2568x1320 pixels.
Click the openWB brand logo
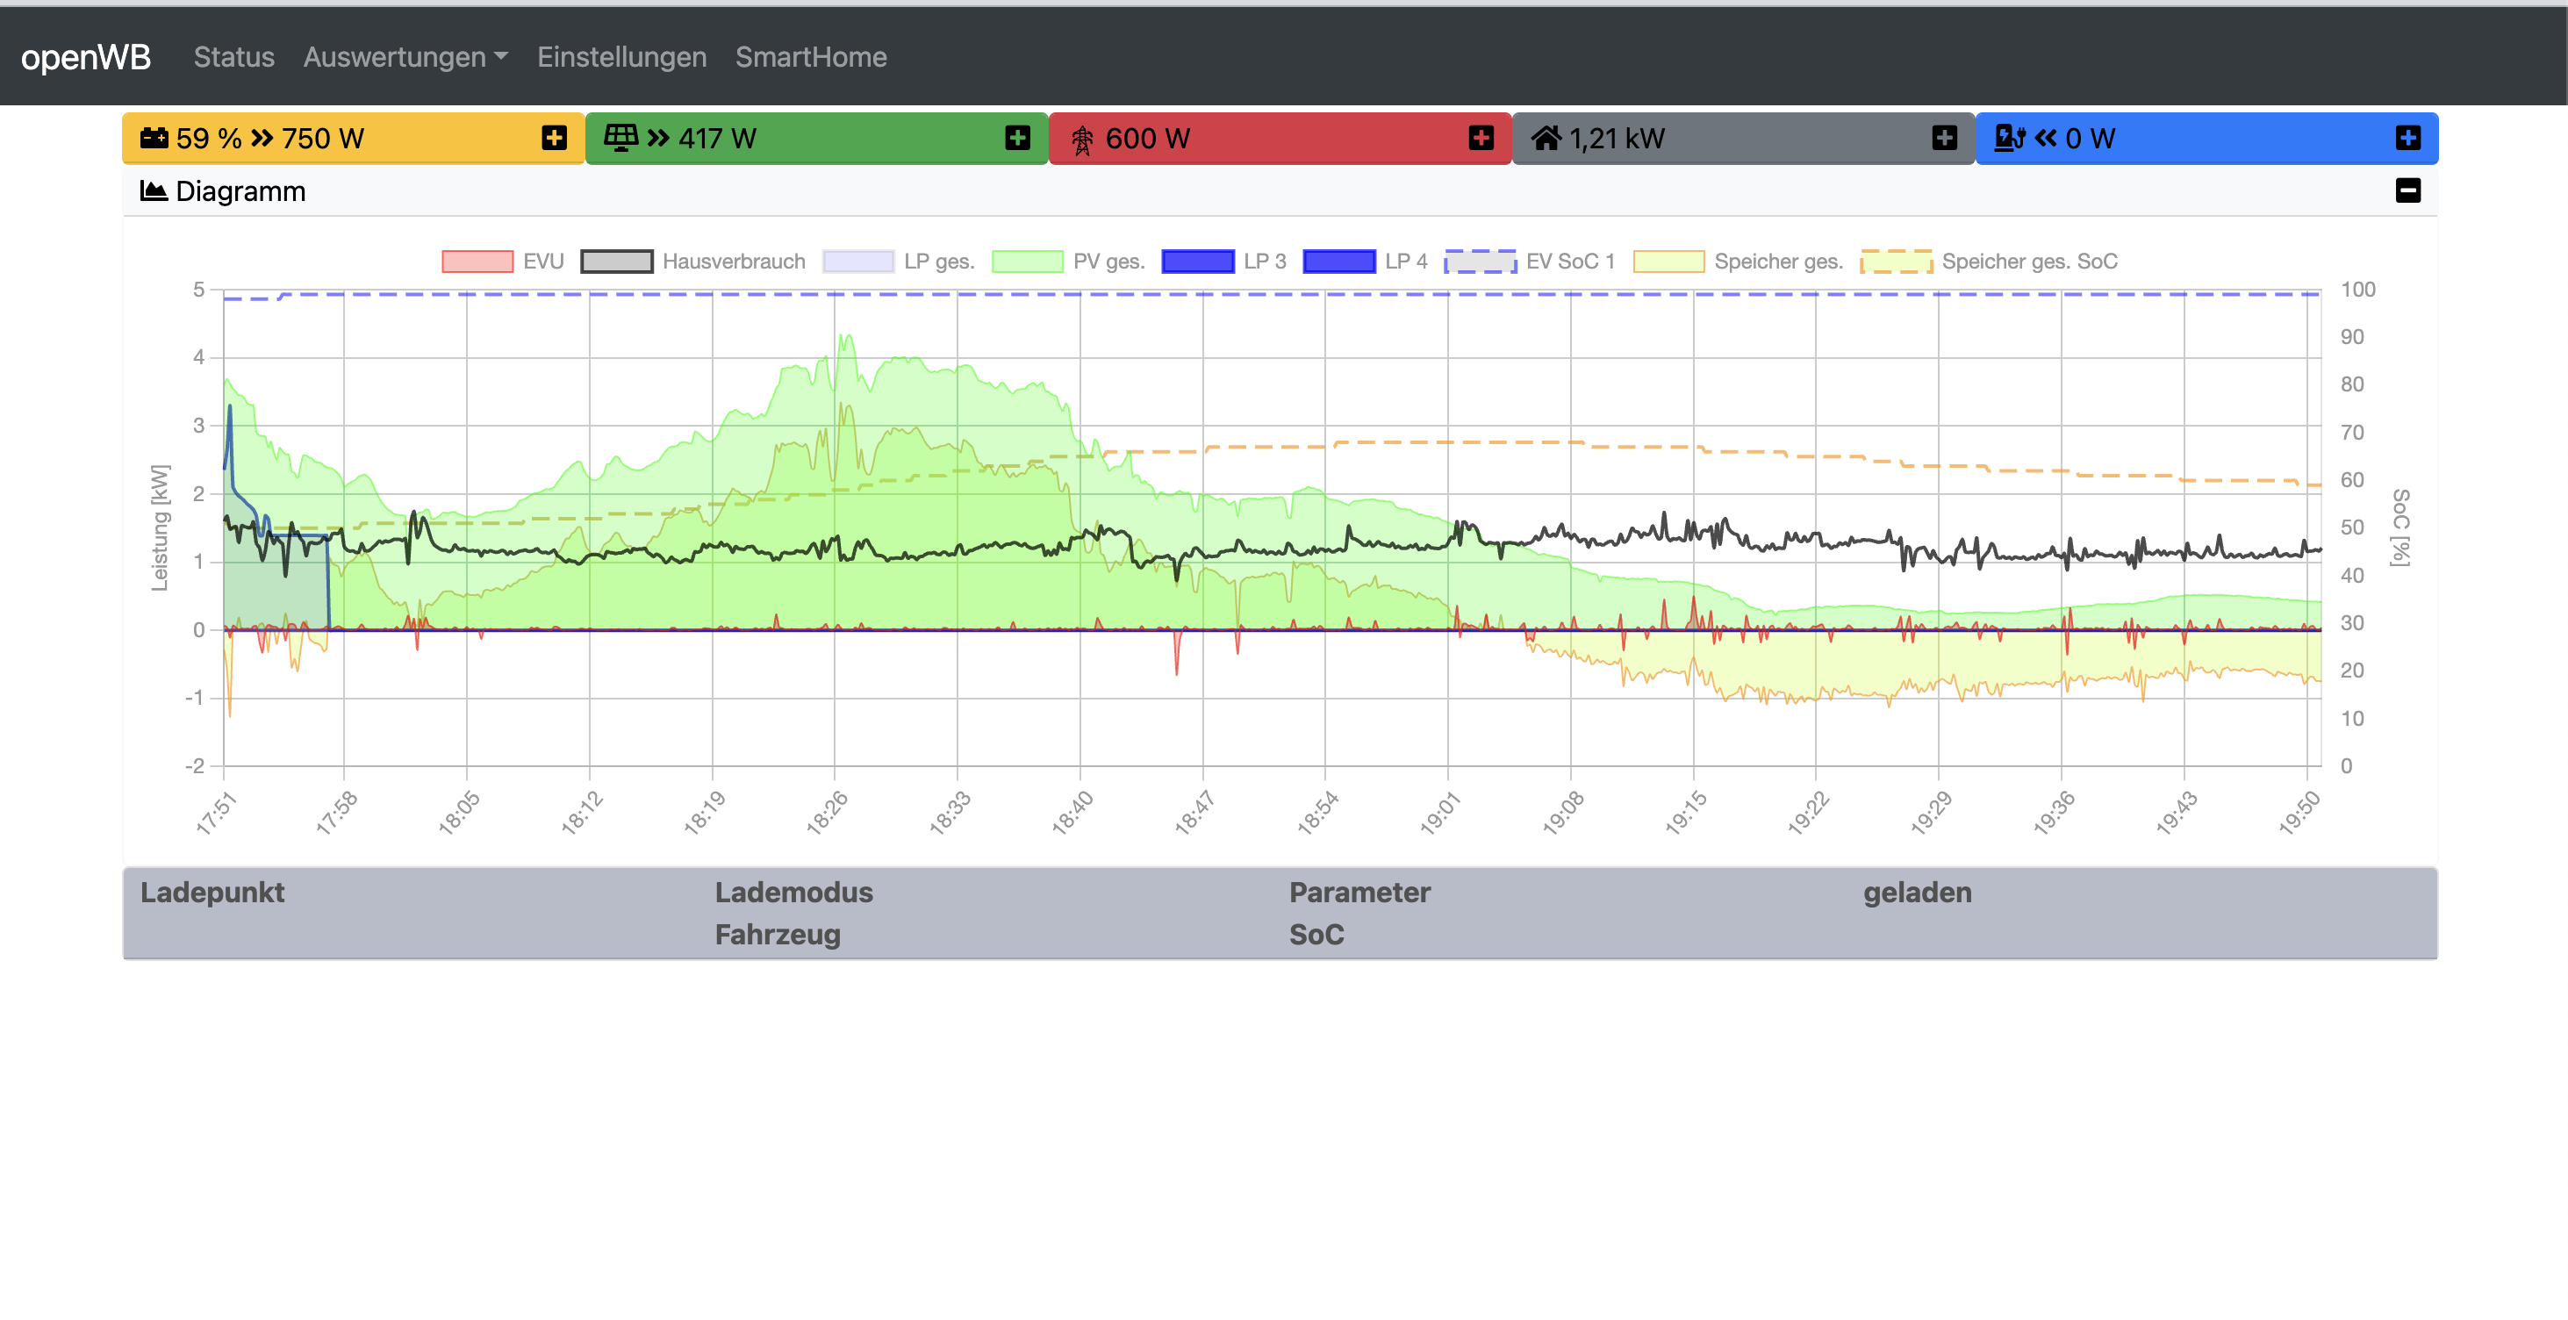pyautogui.click(x=86, y=57)
